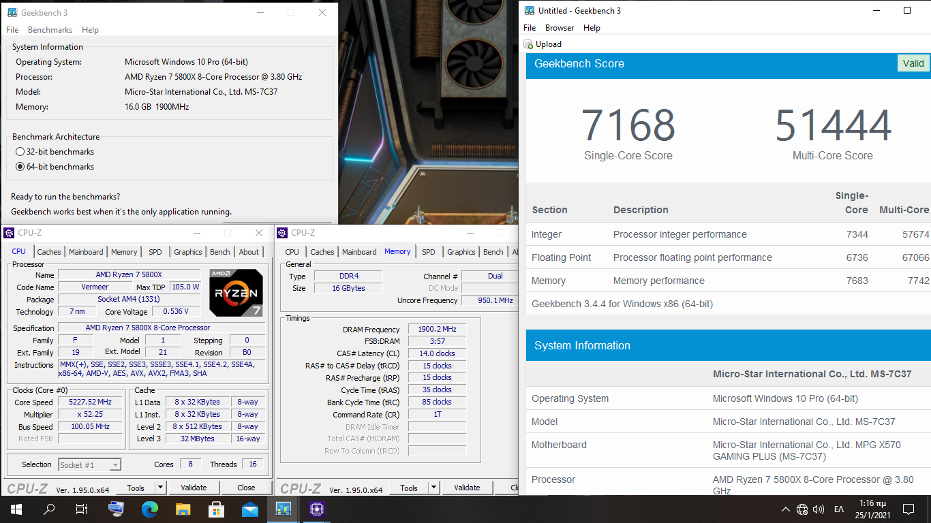
Task: Click Integer row in results table
Action: click(x=728, y=234)
